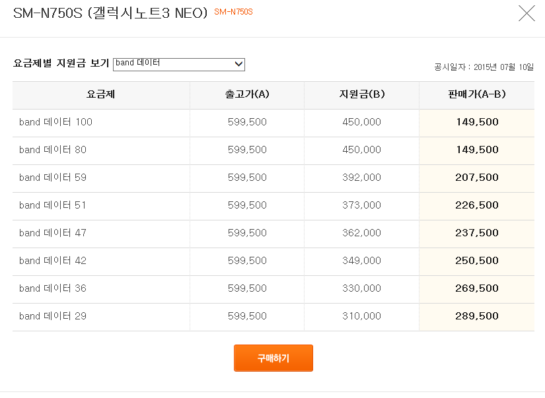Screen dimensions: 545x398
Task: Click the 지원금(B) column header
Action: [362, 94]
